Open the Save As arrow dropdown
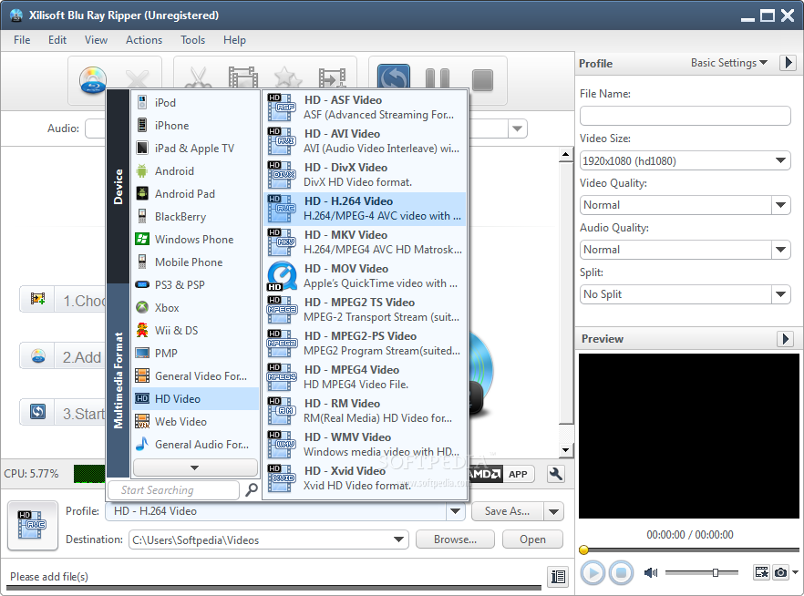The width and height of the screenshot is (804, 596). tap(554, 511)
